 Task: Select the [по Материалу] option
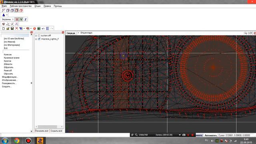tap(12, 45)
